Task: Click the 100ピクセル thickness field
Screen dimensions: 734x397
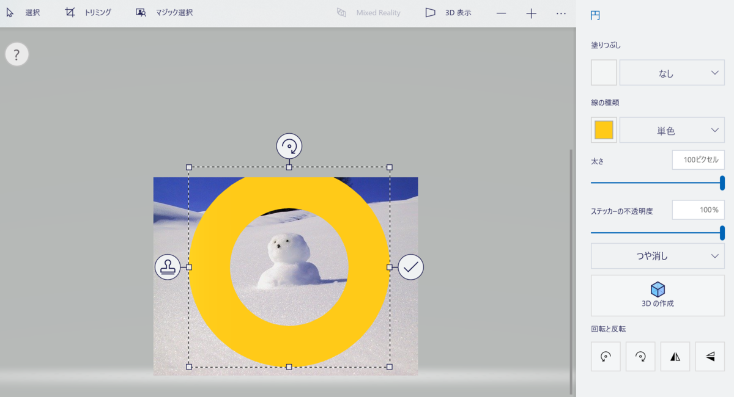Action: point(699,160)
